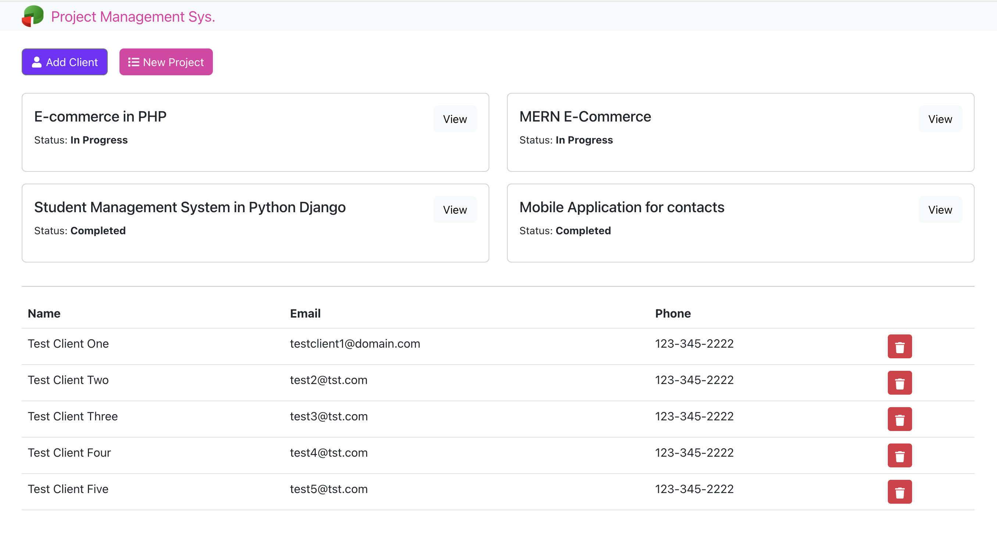Delete Test Client Three with trash icon
Image resolution: width=997 pixels, height=536 pixels.
coord(899,419)
